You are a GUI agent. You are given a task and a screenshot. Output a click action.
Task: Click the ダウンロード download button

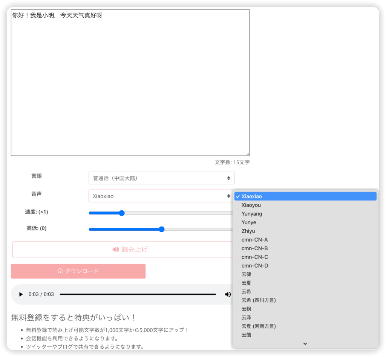point(78,271)
